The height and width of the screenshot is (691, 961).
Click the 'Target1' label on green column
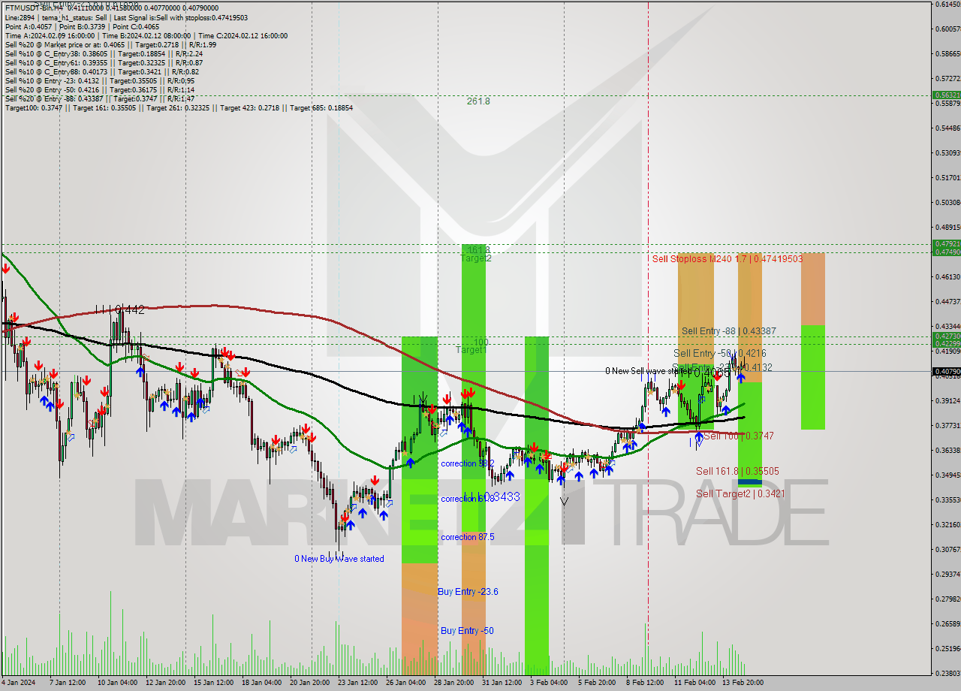pyautogui.click(x=471, y=350)
